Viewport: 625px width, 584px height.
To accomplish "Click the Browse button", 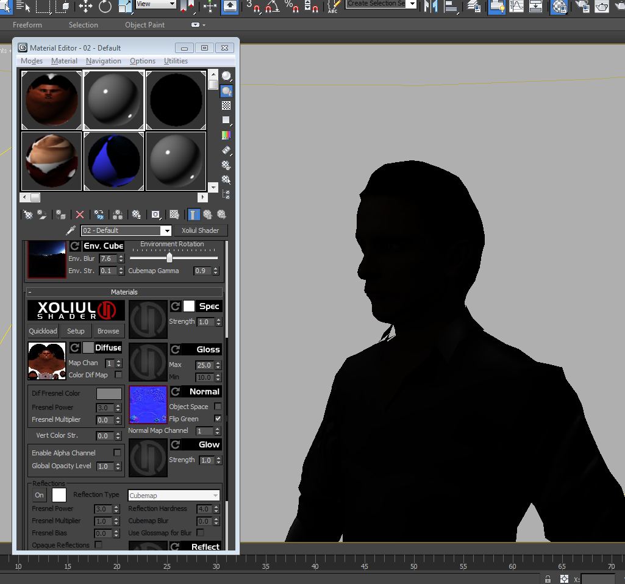I will pos(109,331).
